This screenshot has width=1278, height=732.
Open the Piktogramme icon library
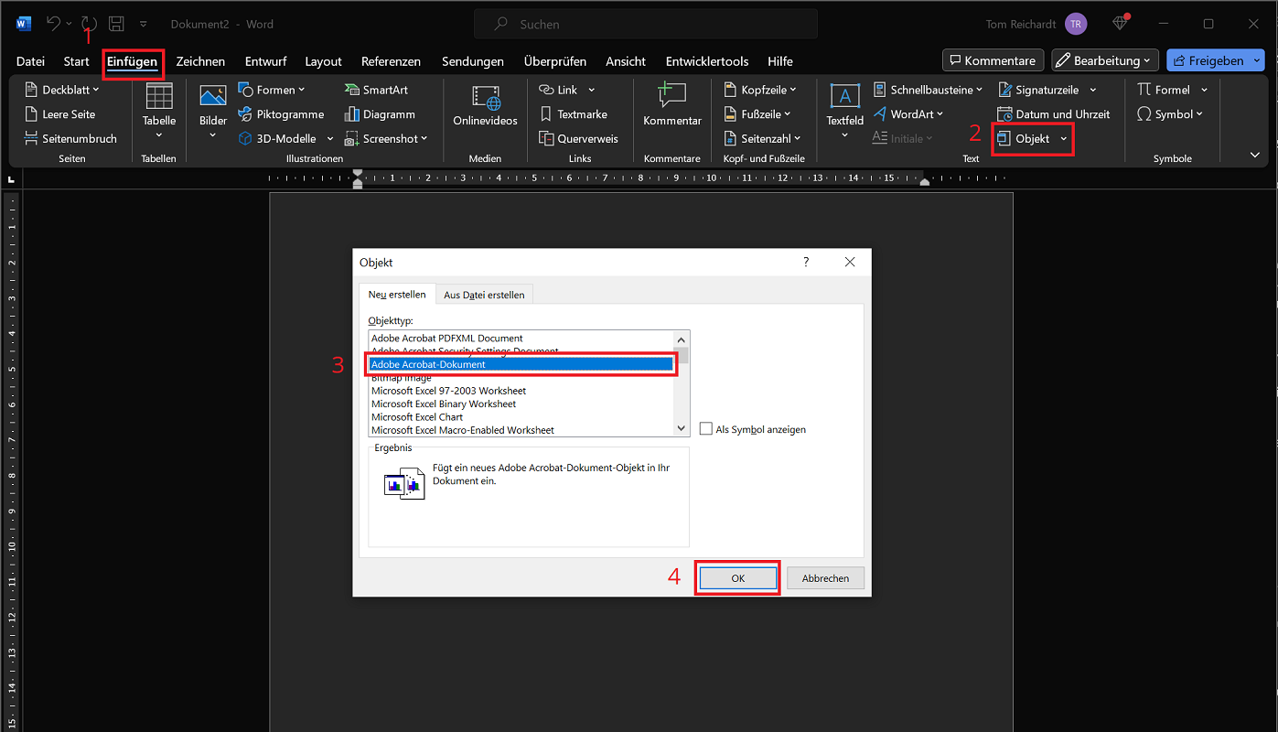(281, 114)
